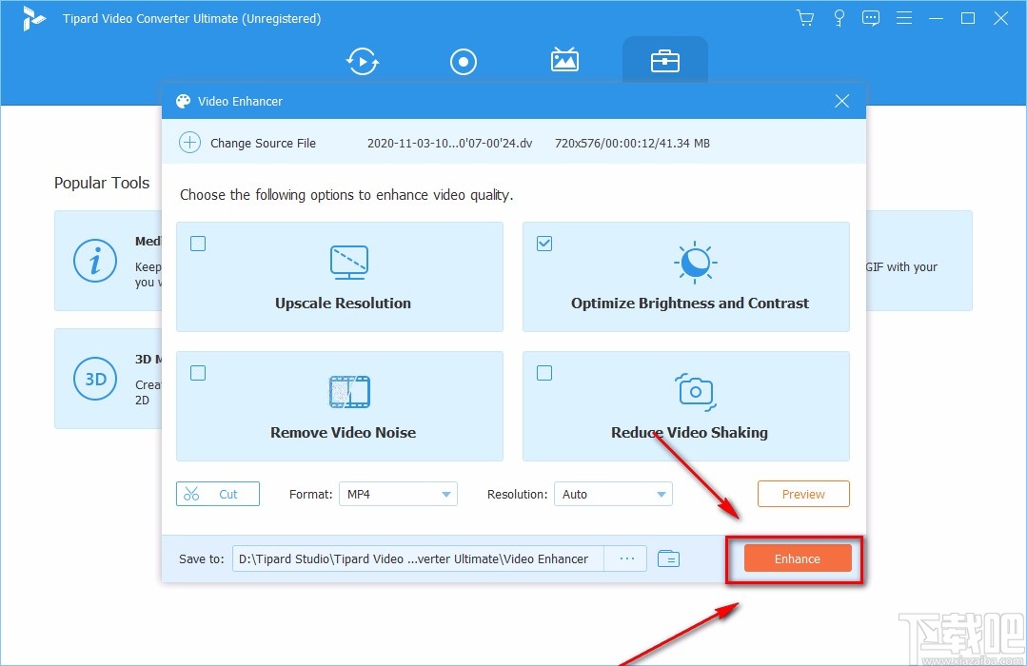Screen dimensions: 1027x666
Task: Minimize the Tipard window
Action: point(936,18)
